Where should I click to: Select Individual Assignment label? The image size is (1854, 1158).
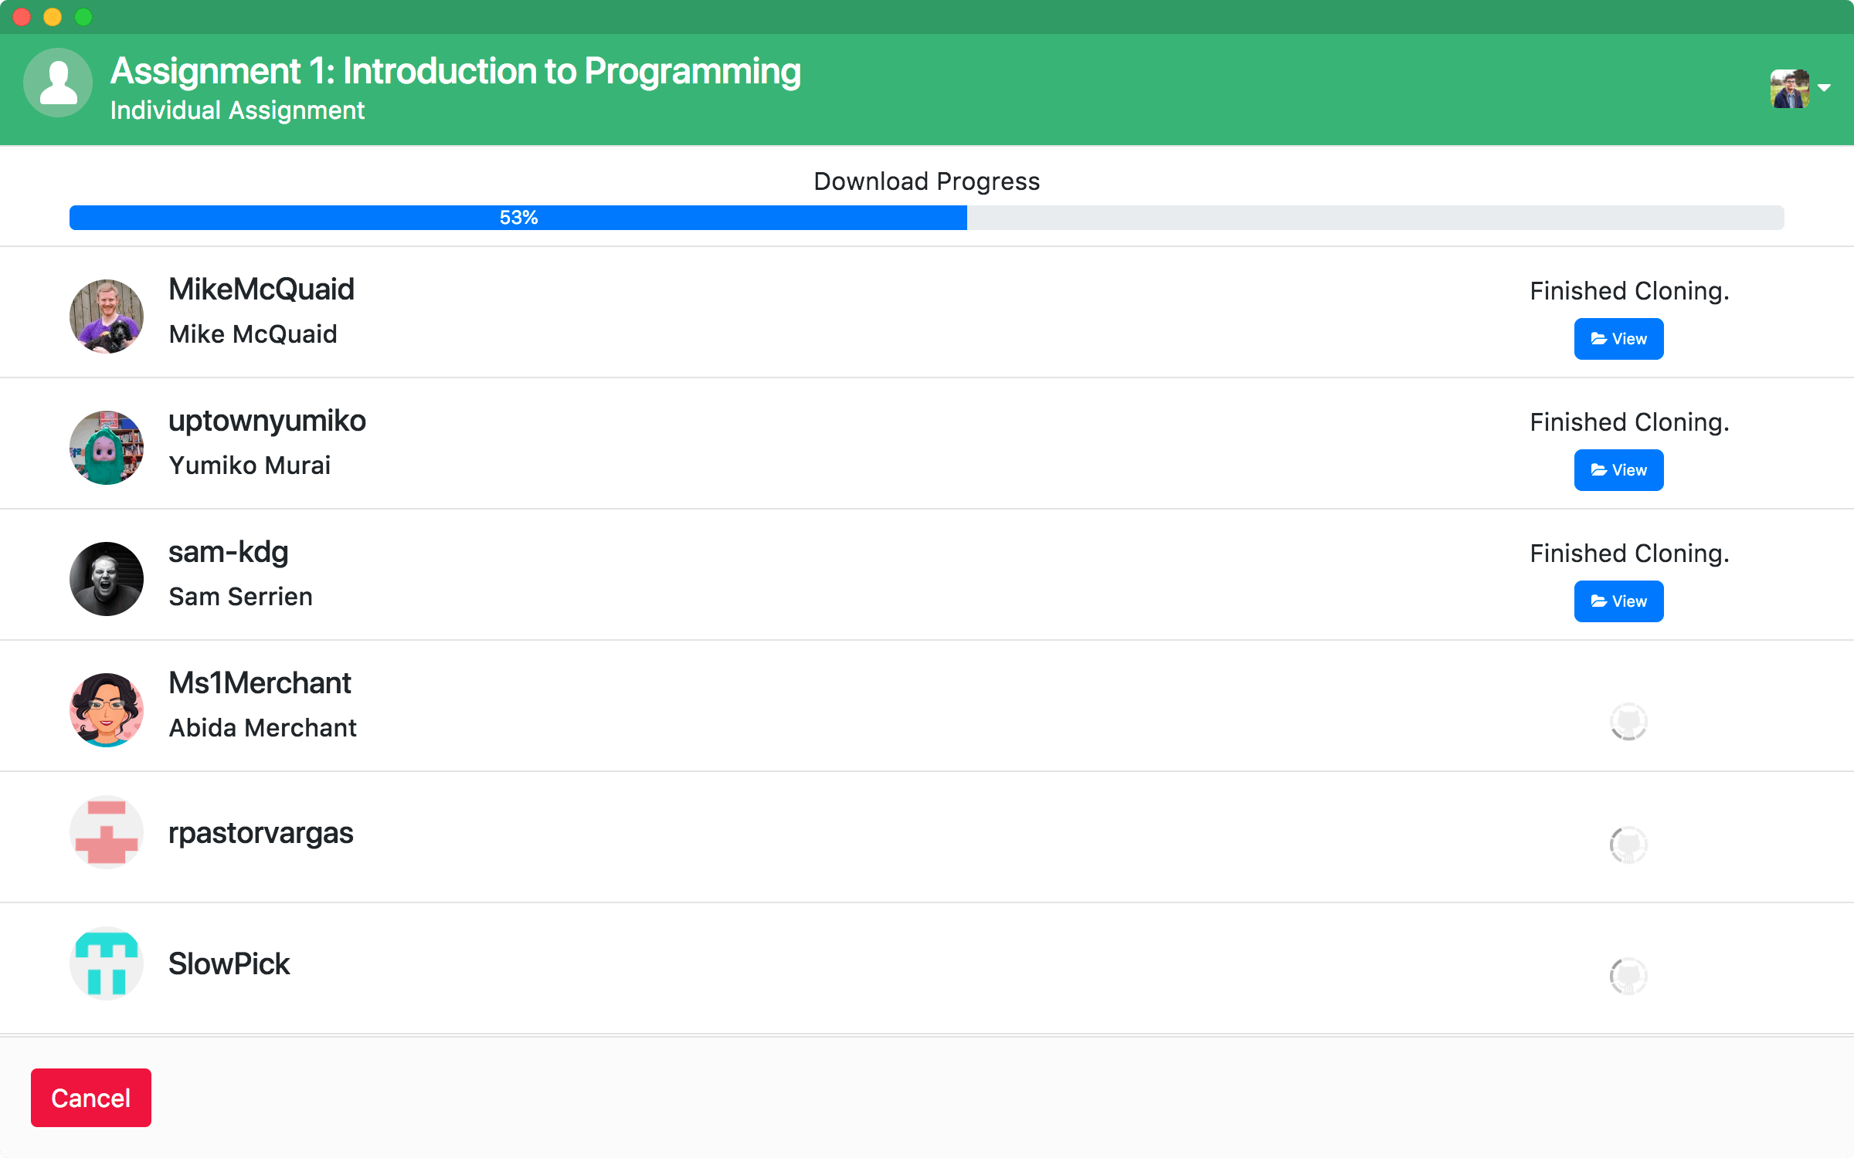coord(238,110)
